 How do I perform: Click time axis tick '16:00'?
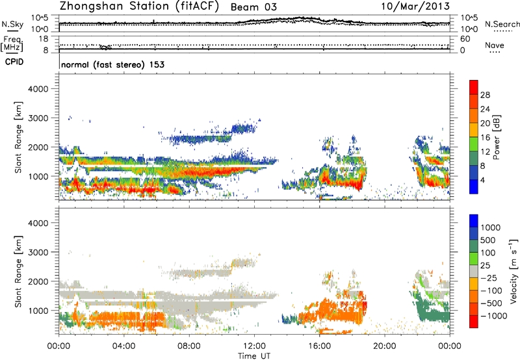coord(319,346)
